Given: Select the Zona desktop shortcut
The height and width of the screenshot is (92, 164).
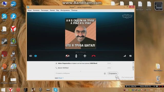Looking at the screenshot, I should click(14, 17).
